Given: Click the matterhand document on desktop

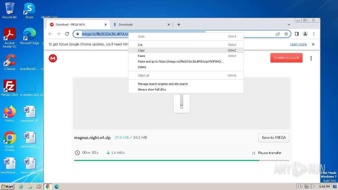Looking at the screenshot, I should click(x=29, y=140).
